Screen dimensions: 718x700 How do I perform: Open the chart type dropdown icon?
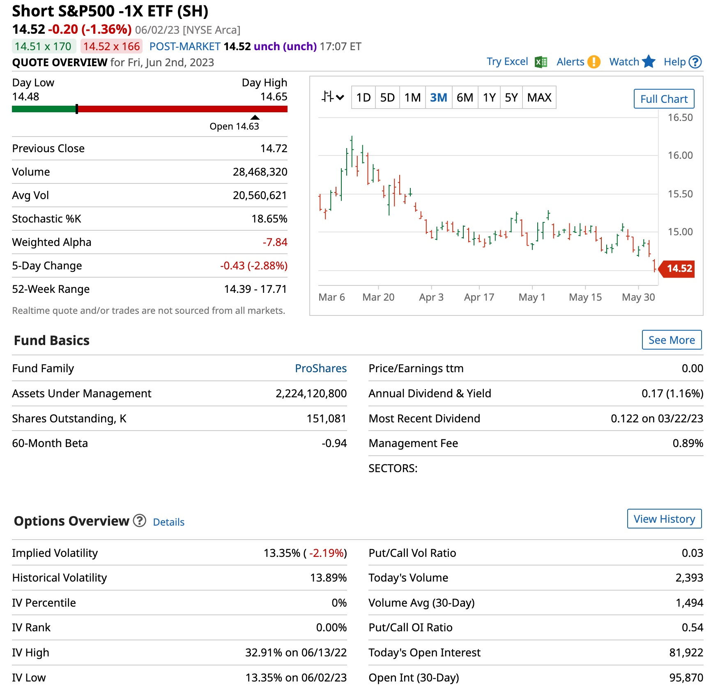(332, 97)
